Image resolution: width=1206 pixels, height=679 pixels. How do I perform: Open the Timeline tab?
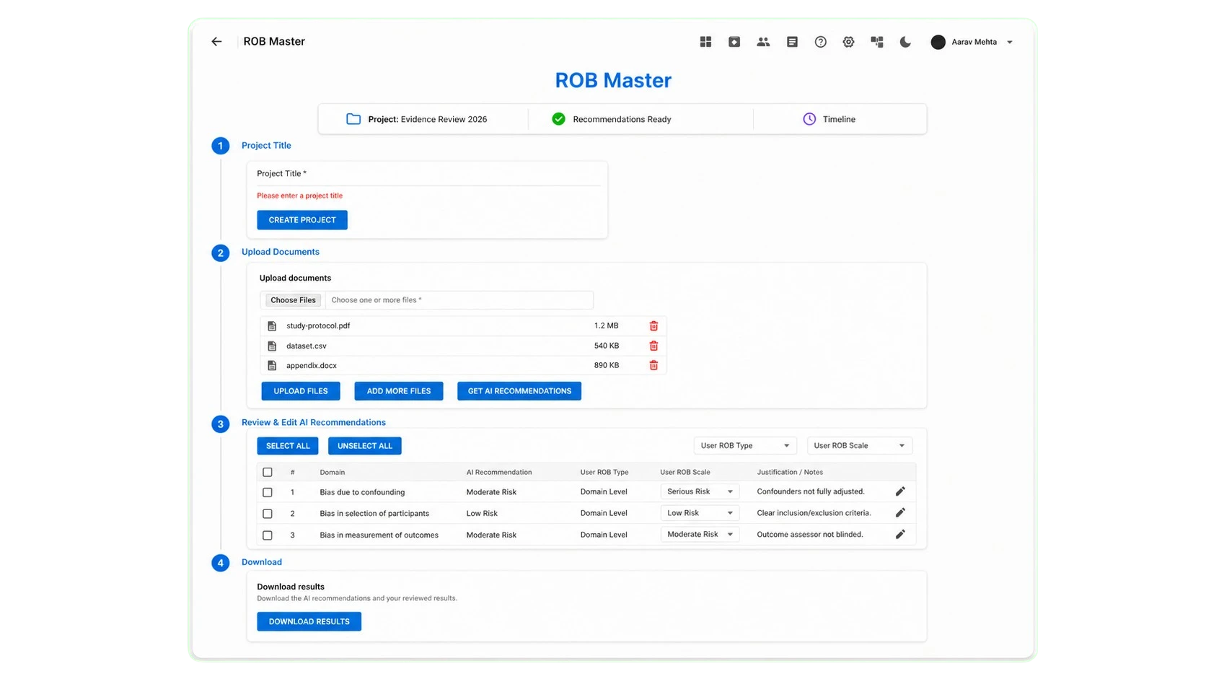[x=829, y=119]
